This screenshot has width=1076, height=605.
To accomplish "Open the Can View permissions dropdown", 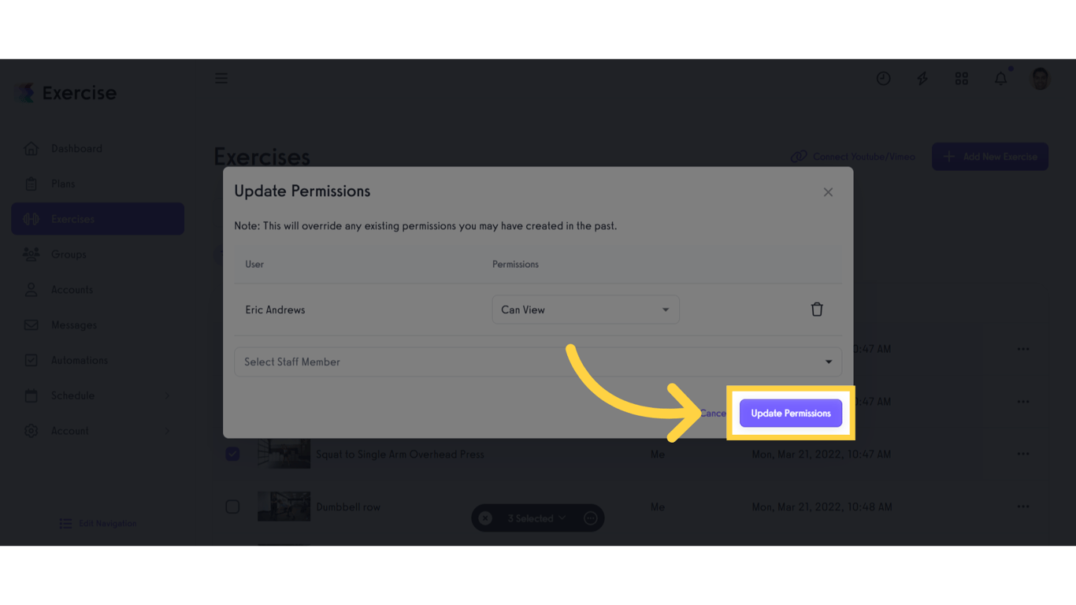I will (585, 309).
